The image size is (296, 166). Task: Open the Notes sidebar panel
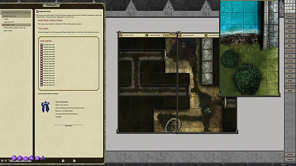[290, 21]
